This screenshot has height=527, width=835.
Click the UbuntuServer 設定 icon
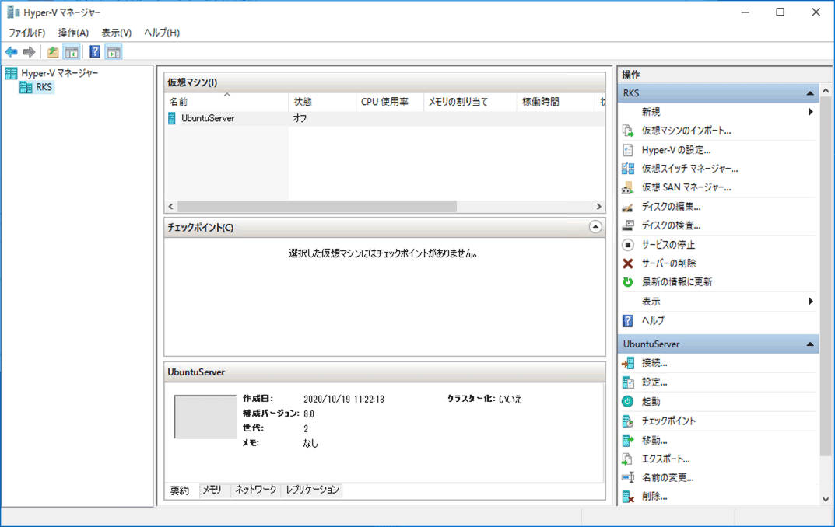point(628,382)
